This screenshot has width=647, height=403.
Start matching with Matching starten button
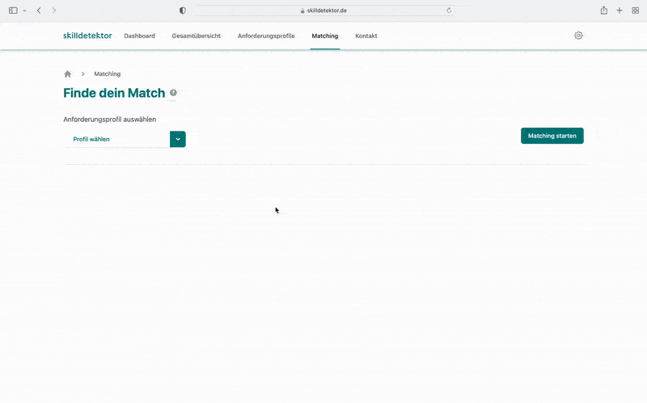(552, 136)
